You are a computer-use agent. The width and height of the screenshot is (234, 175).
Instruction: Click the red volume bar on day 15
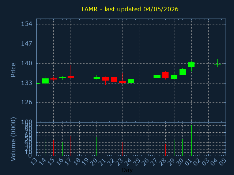click(x=54, y=148)
